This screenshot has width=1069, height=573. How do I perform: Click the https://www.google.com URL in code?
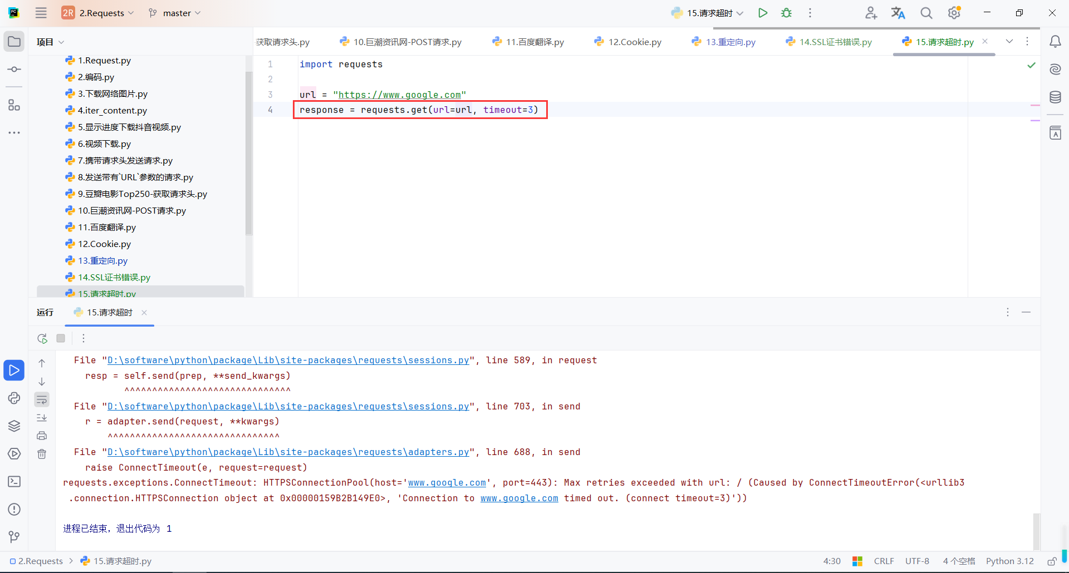pyautogui.click(x=400, y=95)
